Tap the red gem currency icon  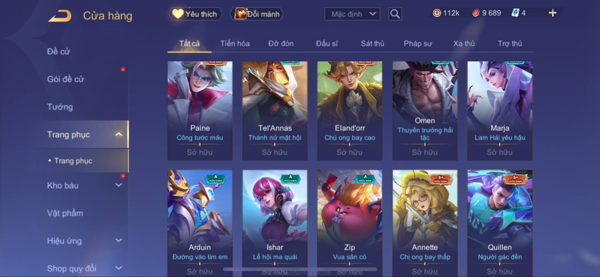[x=476, y=13]
